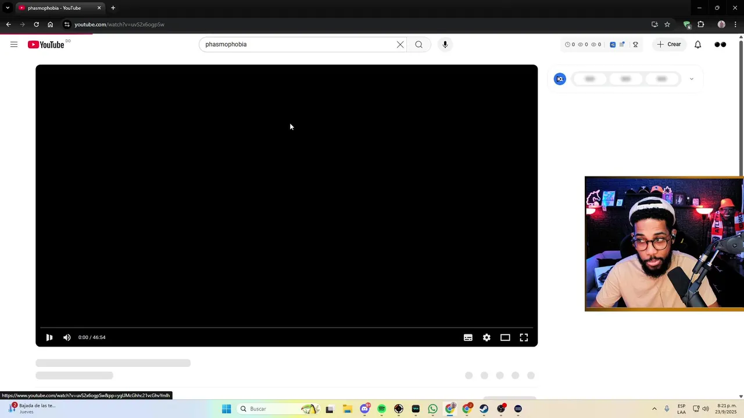Start voice search with microphone
This screenshot has height=418, width=744.
445,45
